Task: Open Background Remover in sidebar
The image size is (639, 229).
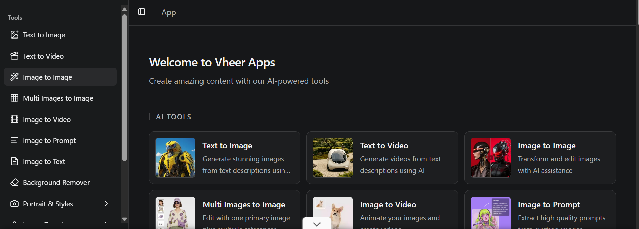Action: (x=60, y=182)
